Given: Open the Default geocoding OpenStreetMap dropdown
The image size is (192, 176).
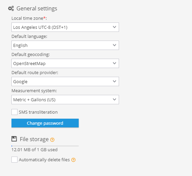Looking at the screenshot, I should (x=65, y=63).
